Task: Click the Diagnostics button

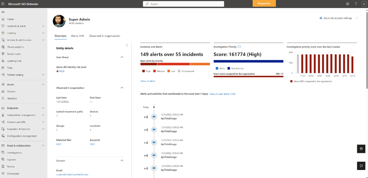Action: coord(264,4)
